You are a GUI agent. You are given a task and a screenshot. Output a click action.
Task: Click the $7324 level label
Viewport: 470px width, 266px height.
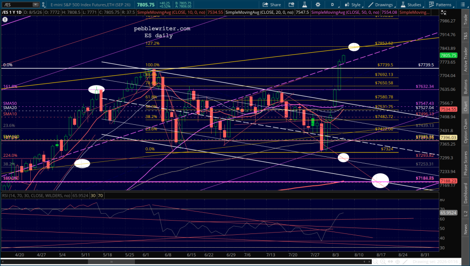[x=387, y=149]
